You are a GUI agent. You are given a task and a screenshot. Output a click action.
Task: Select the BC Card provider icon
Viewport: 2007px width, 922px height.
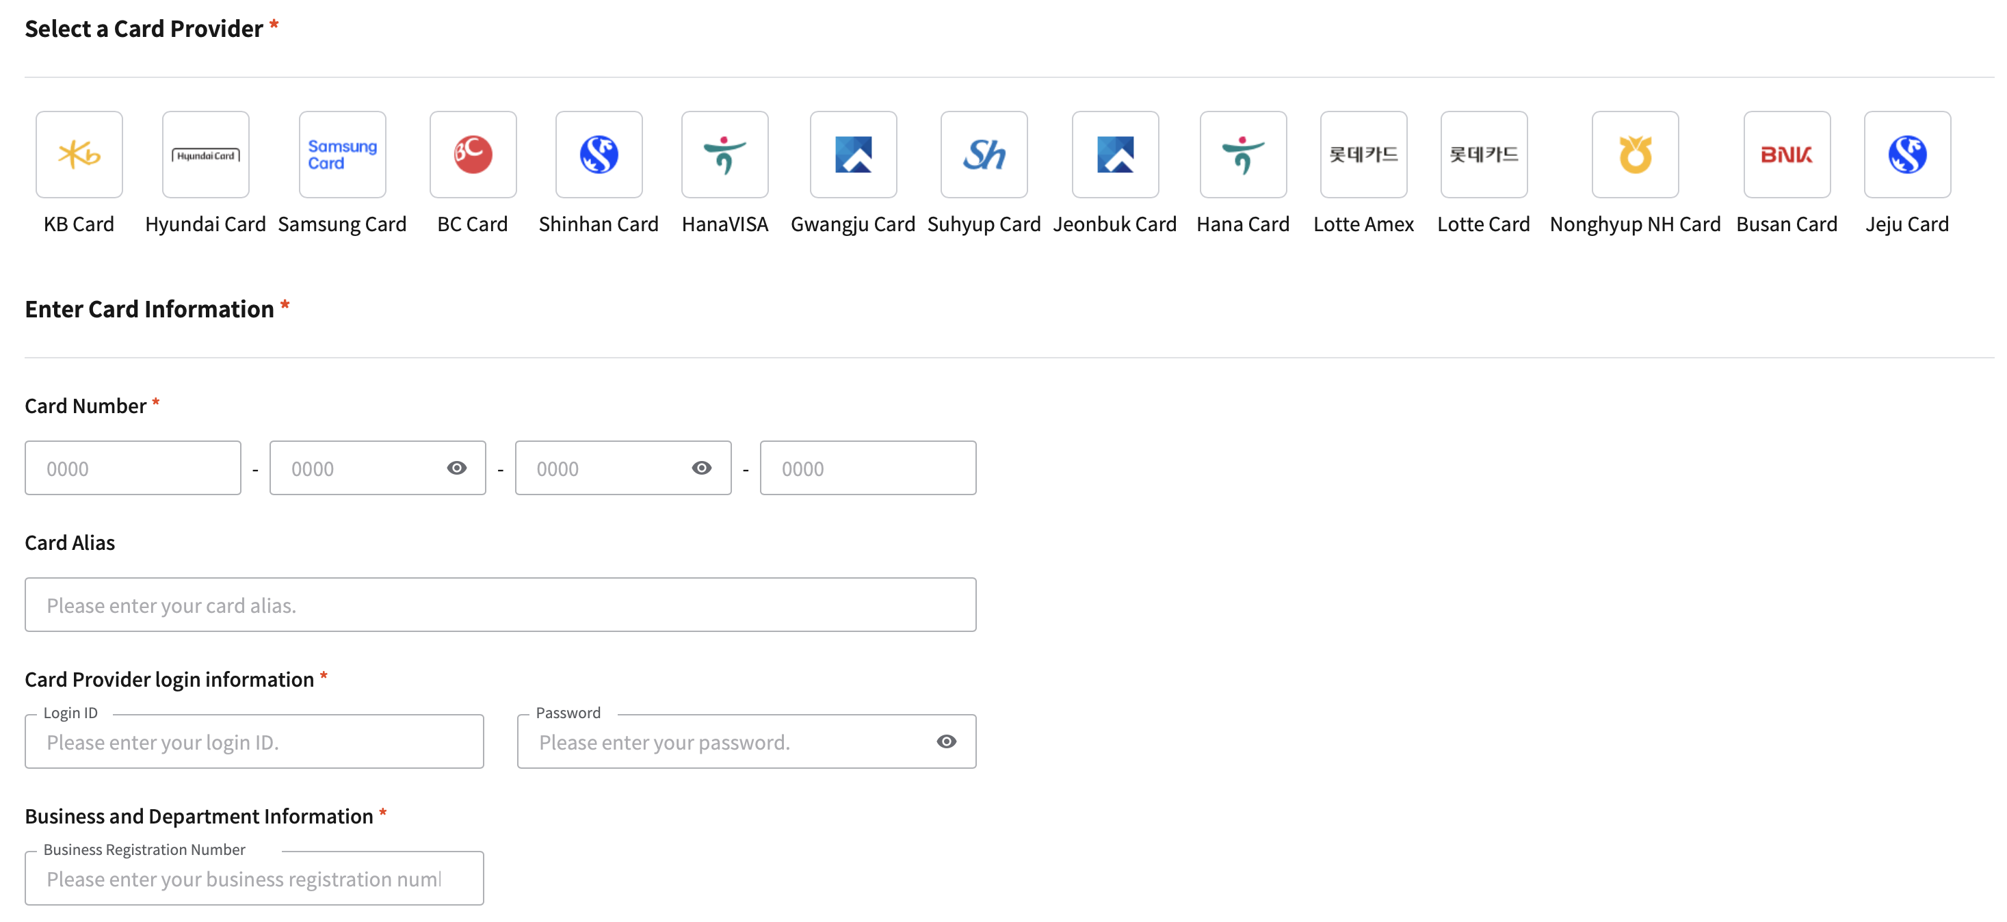pos(473,154)
